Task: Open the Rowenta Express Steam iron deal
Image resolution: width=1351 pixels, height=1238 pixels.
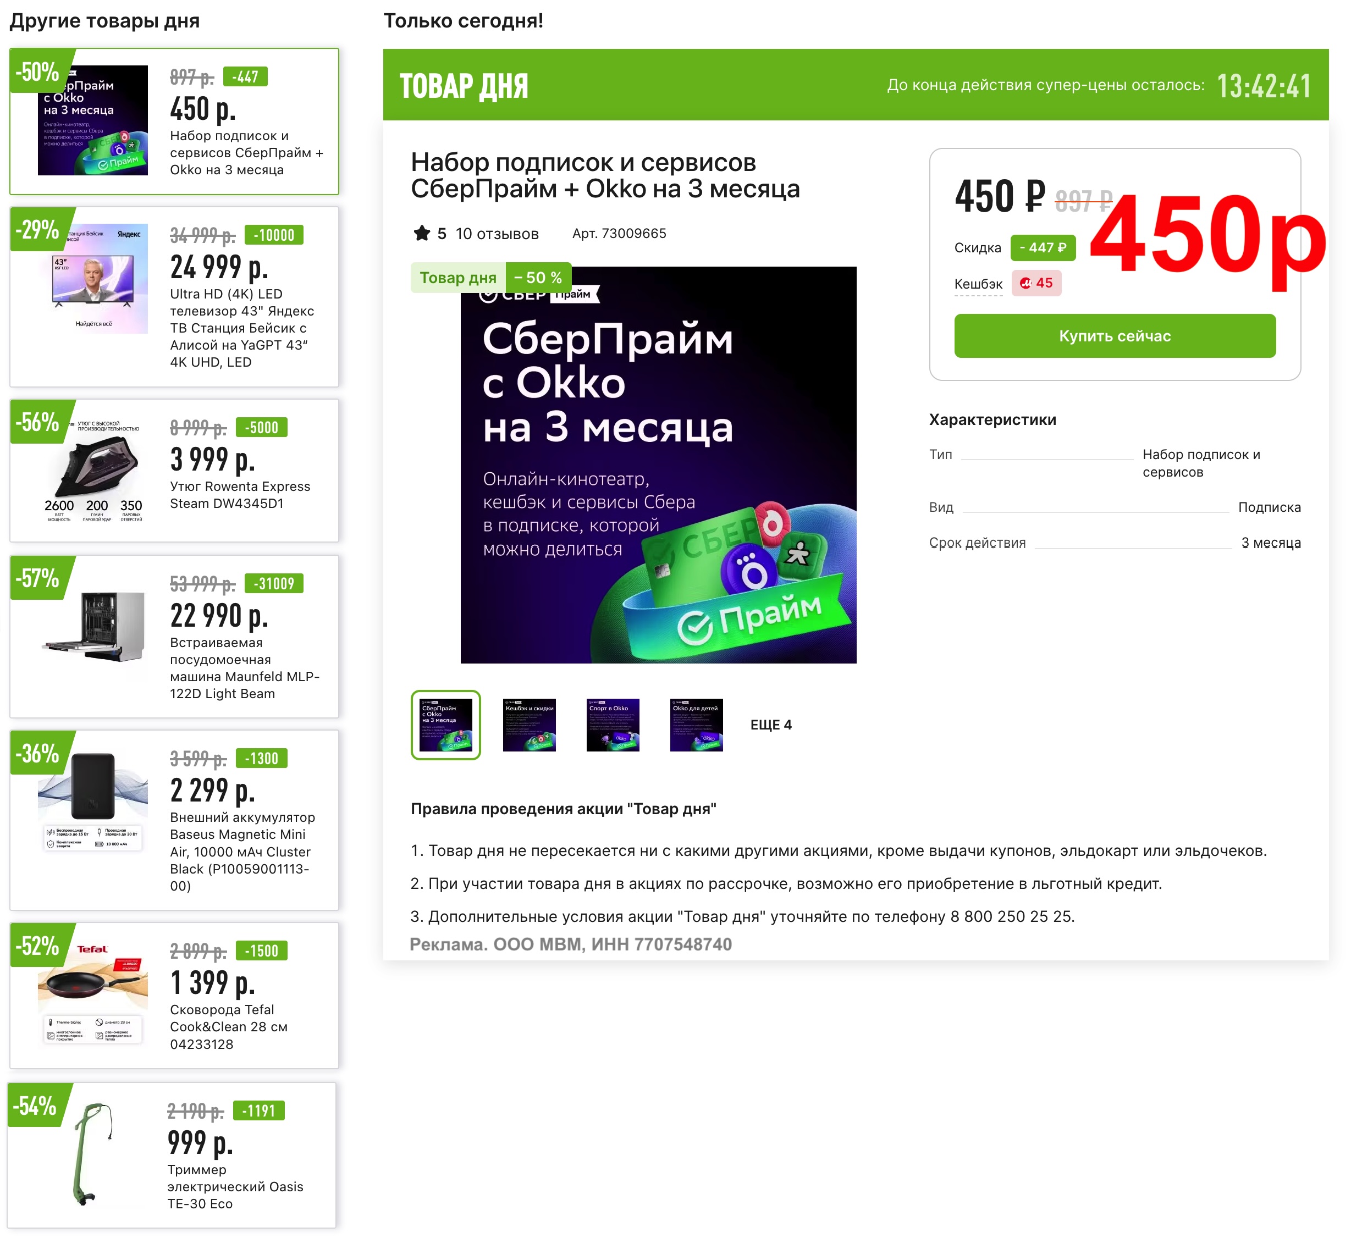Action: click(x=240, y=495)
